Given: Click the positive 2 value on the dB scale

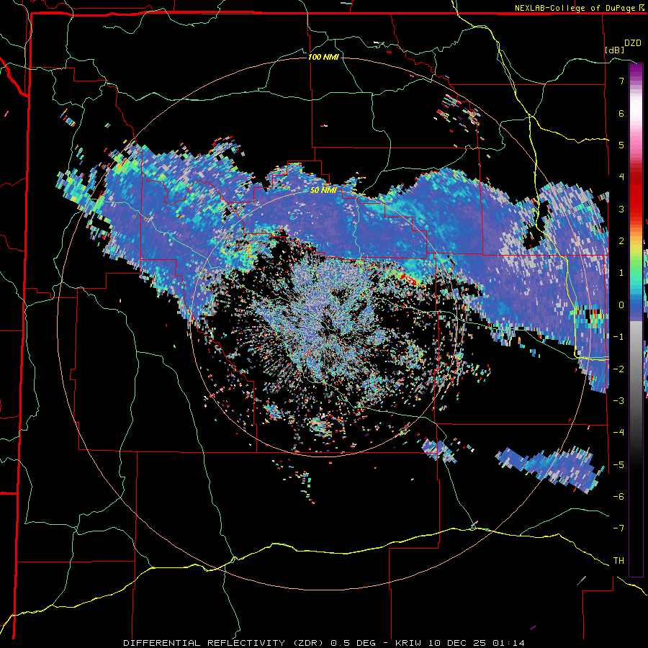Looking at the screenshot, I should [621, 241].
